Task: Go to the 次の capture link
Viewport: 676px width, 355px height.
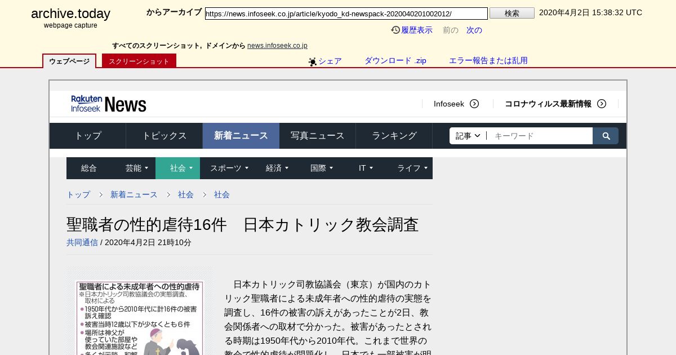Action: point(474,30)
